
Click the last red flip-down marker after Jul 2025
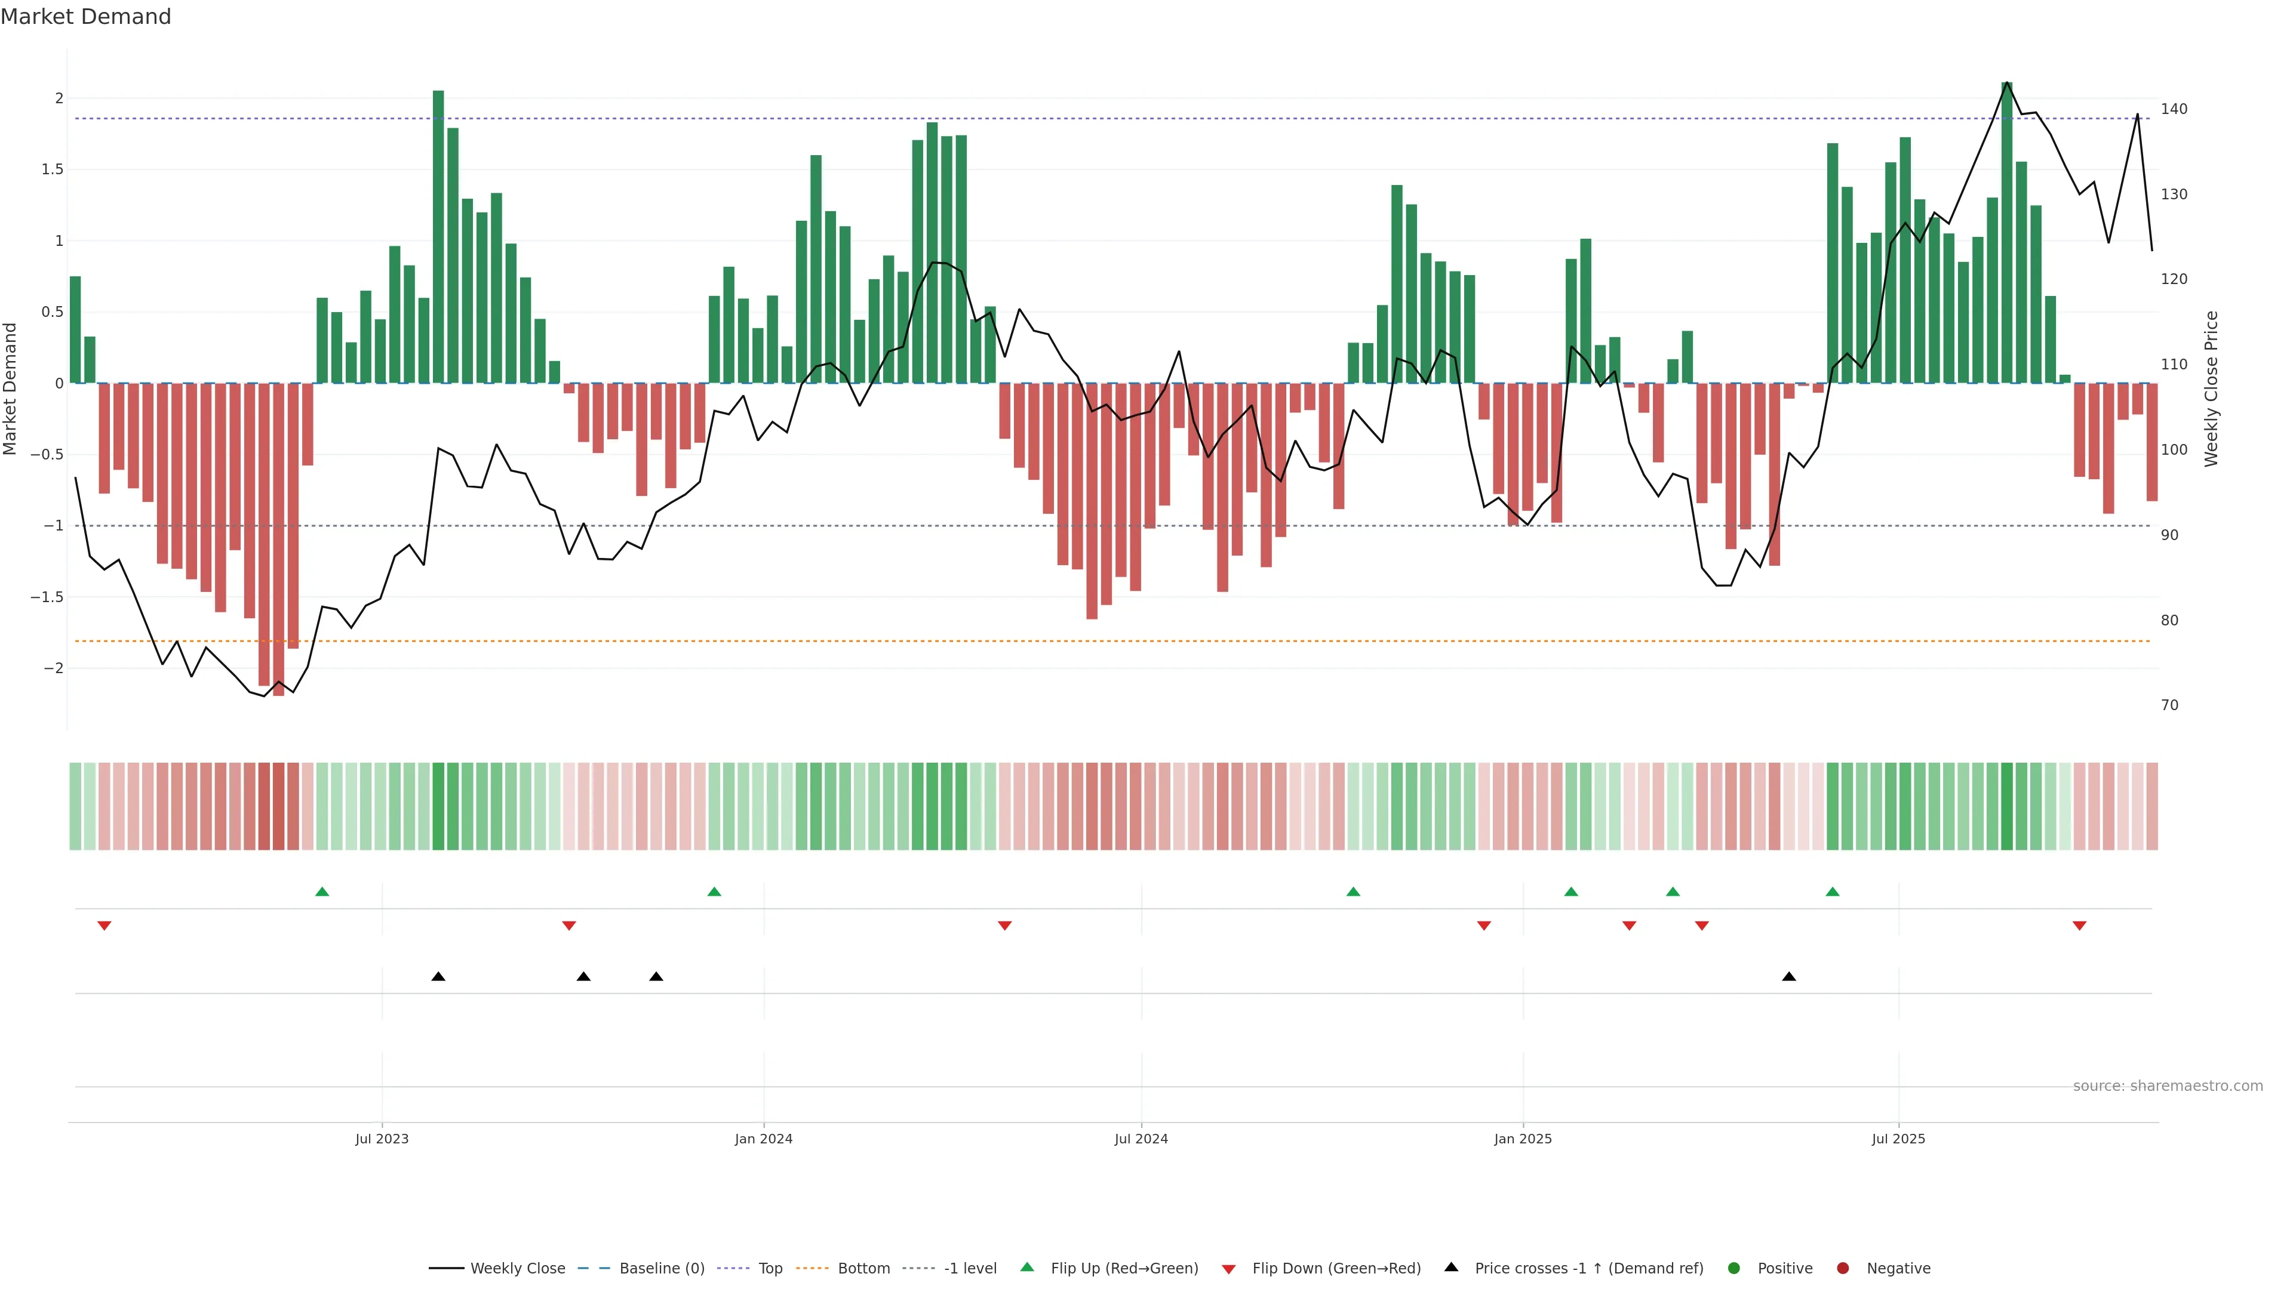coord(2079,926)
